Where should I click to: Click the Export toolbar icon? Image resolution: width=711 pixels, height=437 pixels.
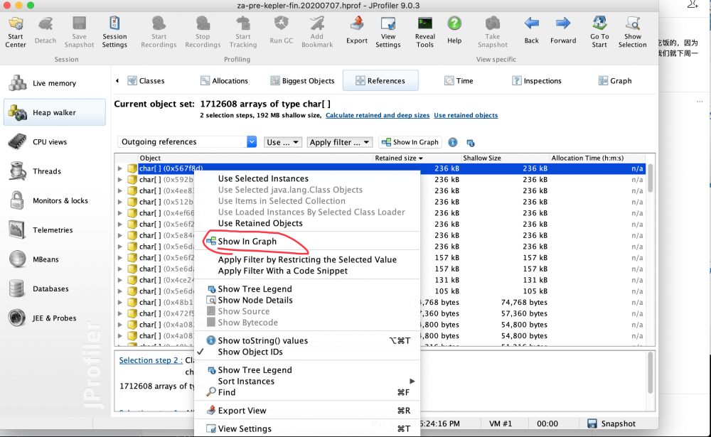pos(357,32)
